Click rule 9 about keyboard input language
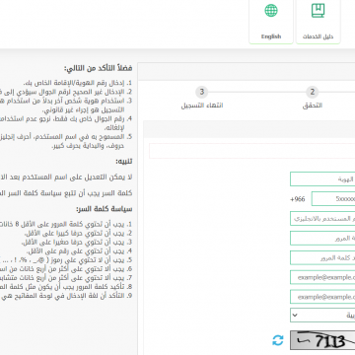Screen dimensions: 355x355 pyautogui.click(x=66, y=296)
